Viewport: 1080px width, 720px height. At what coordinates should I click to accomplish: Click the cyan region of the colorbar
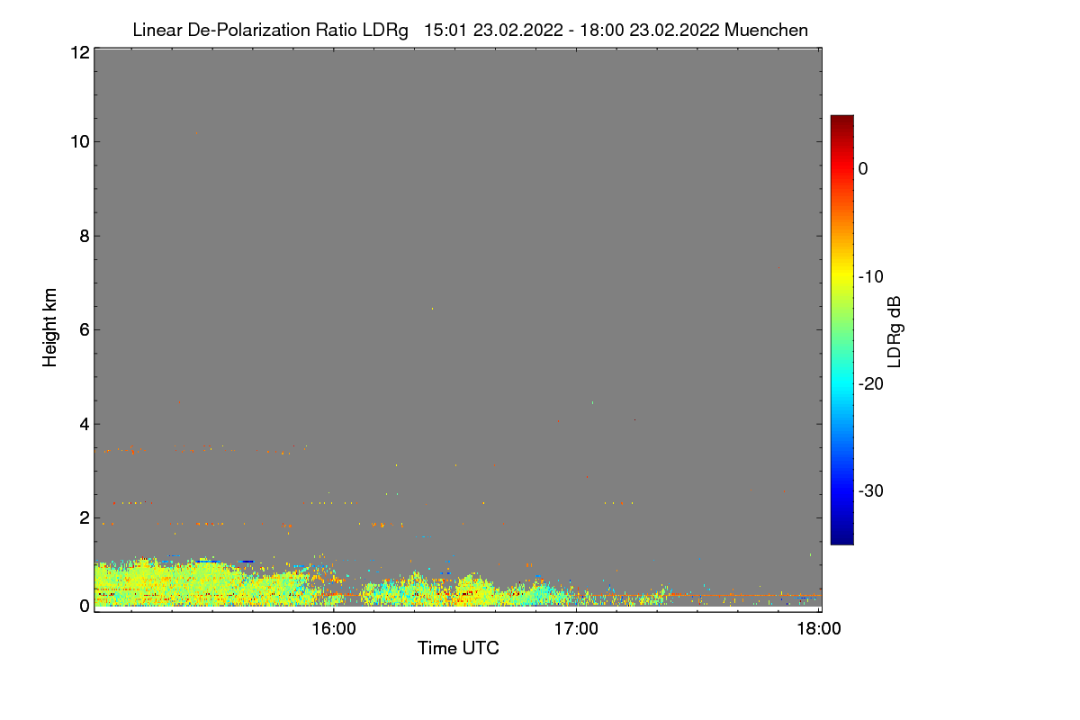tap(841, 382)
